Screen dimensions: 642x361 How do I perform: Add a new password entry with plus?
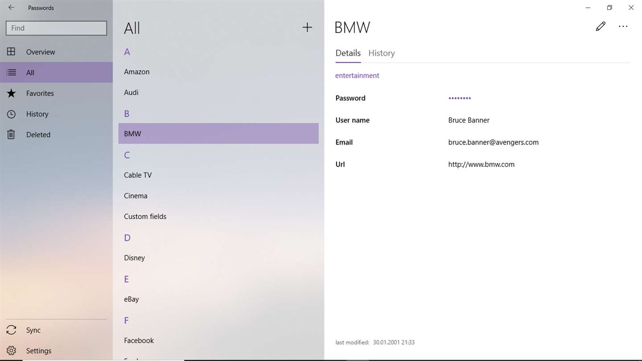307,28
